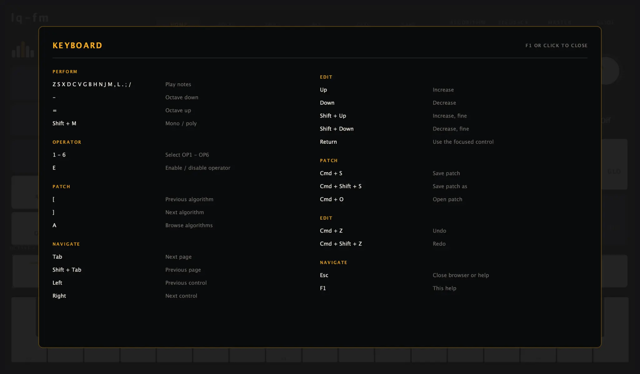The width and height of the screenshot is (640, 374).
Task: Click the 'Redo' description
Action: point(439,244)
